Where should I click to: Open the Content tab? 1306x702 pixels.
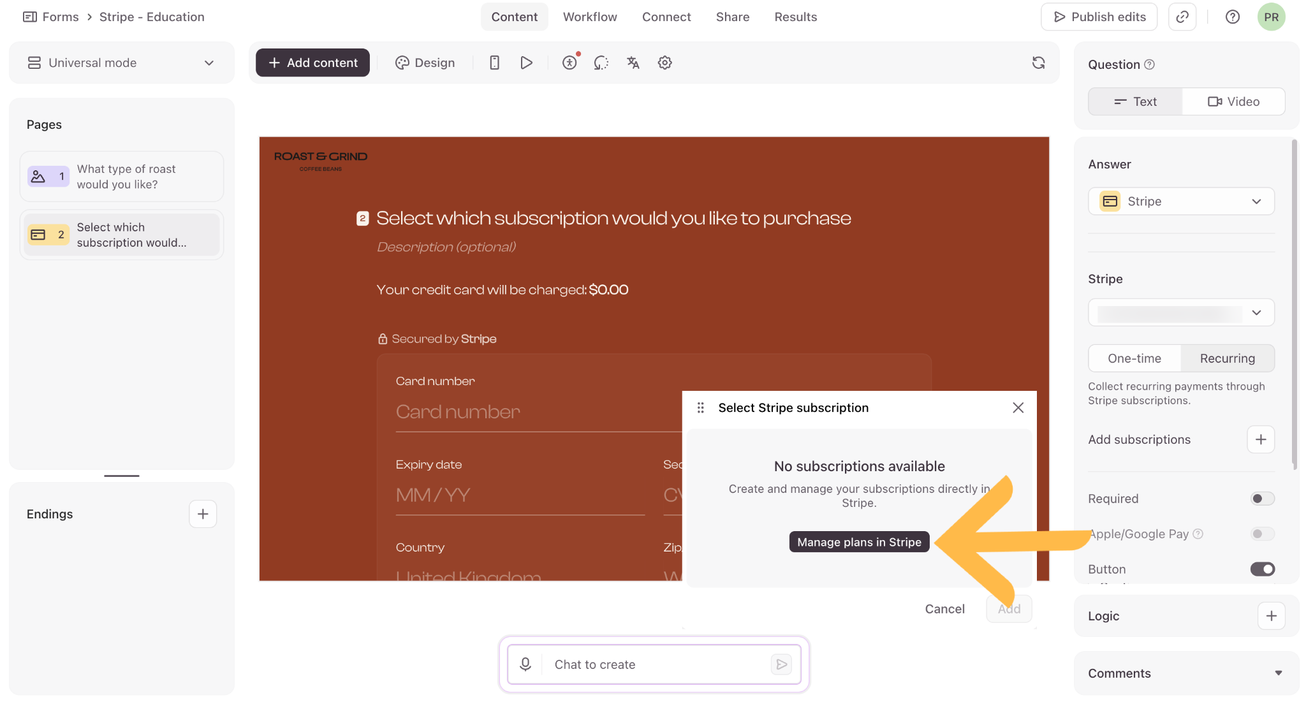coord(514,17)
